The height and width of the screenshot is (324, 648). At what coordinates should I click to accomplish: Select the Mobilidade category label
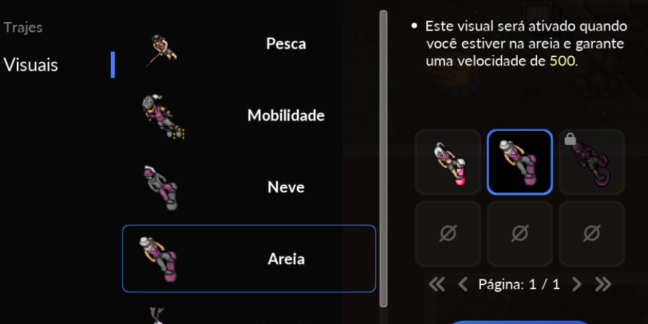(286, 115)
